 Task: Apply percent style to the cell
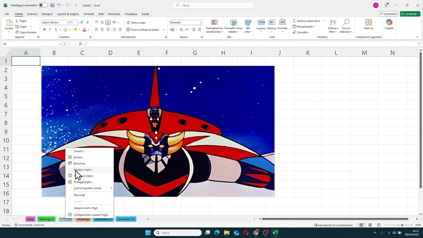(181, 29)
